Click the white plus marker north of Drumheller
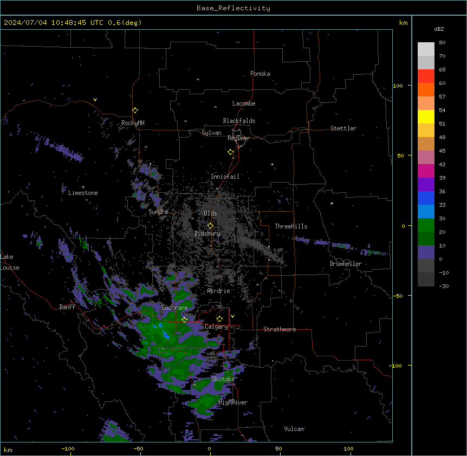467x456 pixels. 332,203
